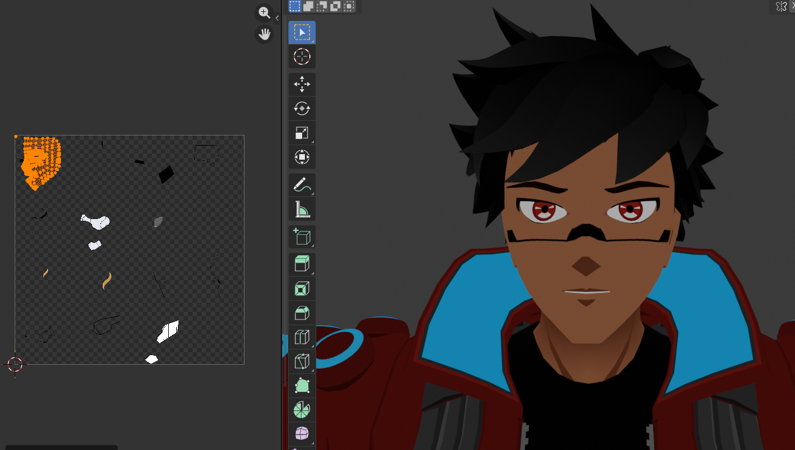The width and height of the screenshot is (795, 450).
Task: Activate the Inset Faces tool
Action: [x=302, y=289]
